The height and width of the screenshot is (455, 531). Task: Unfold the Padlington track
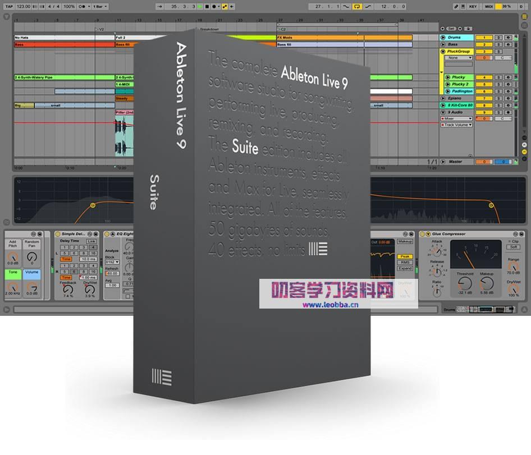click(x=448, y=91)
